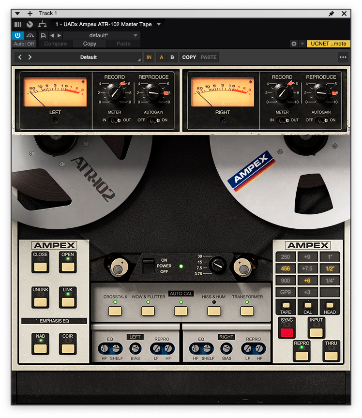This screenshot has height=418, width=362.
Task: Adjust the right BIAS screw
Action: [x=226, y=348]
